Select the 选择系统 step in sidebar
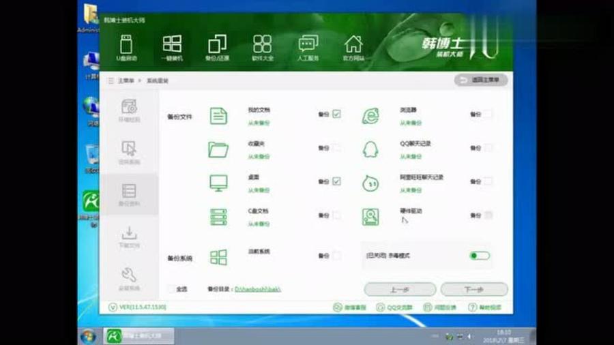 [129, 153]
